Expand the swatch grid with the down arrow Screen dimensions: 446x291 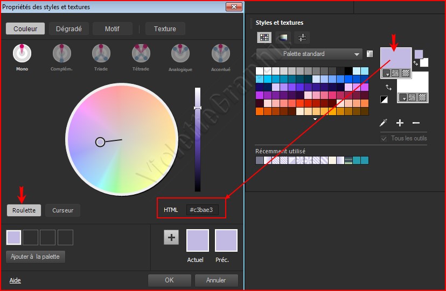[315, 119]
